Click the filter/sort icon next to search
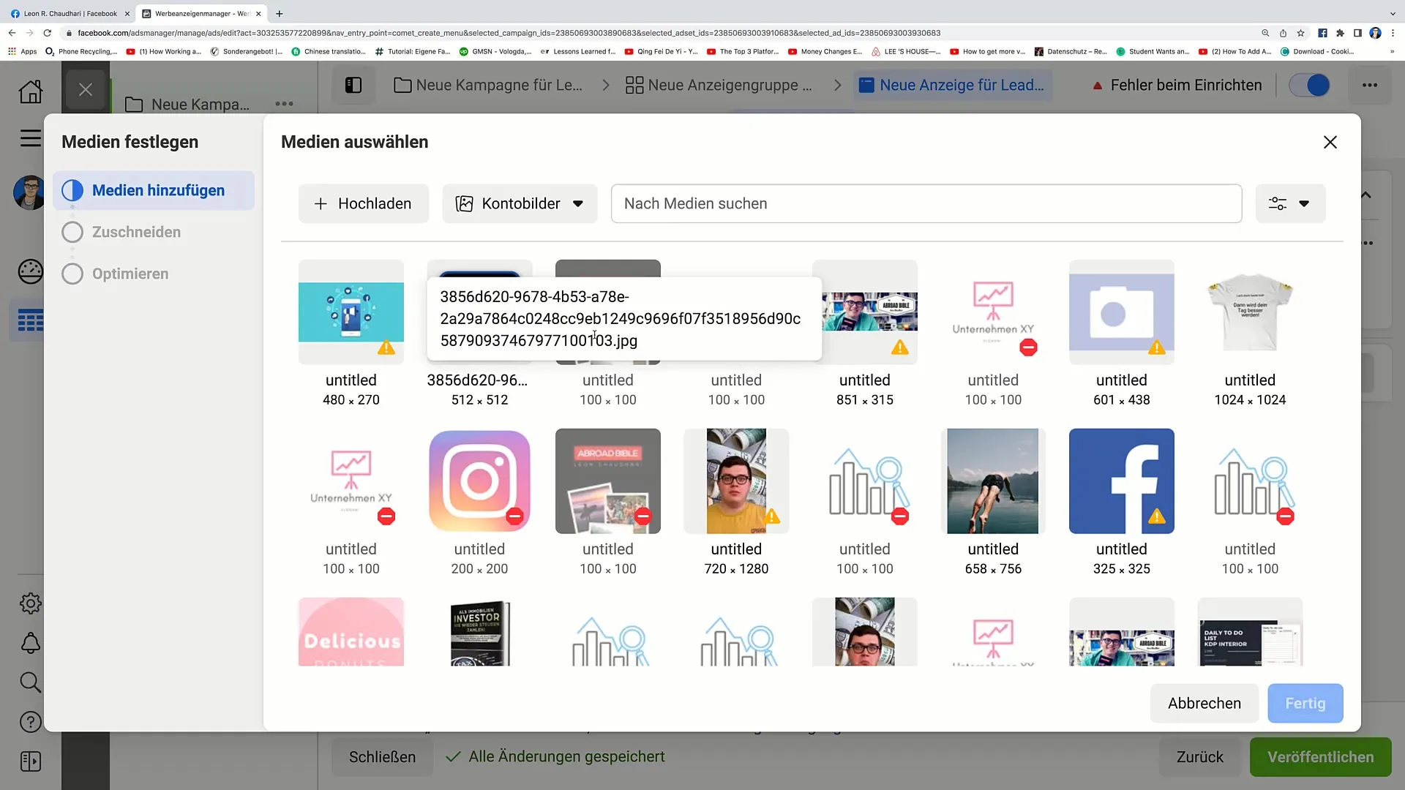The height and width of the screenshot is (790, 1405). [x=1288, y=203]
